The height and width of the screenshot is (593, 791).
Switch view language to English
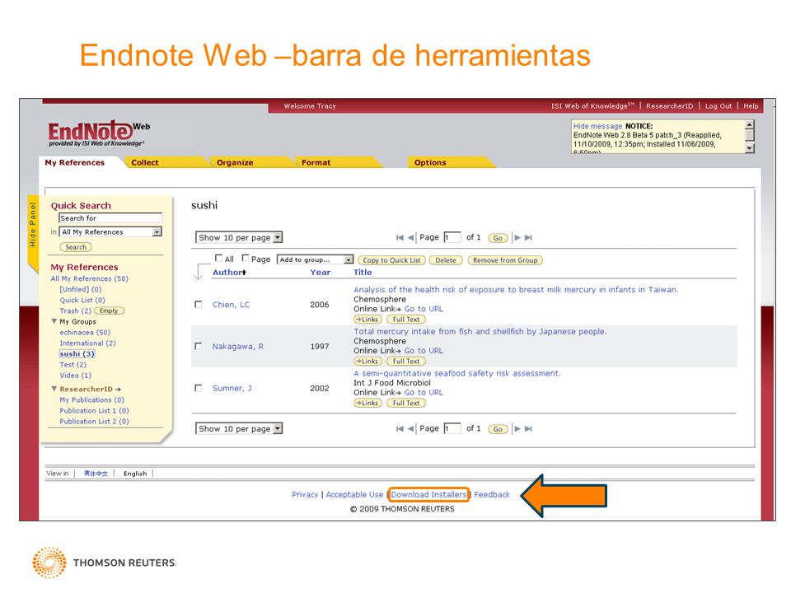135,474
